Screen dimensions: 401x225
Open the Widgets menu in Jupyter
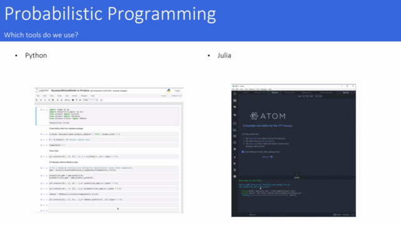tap(84, 96)
